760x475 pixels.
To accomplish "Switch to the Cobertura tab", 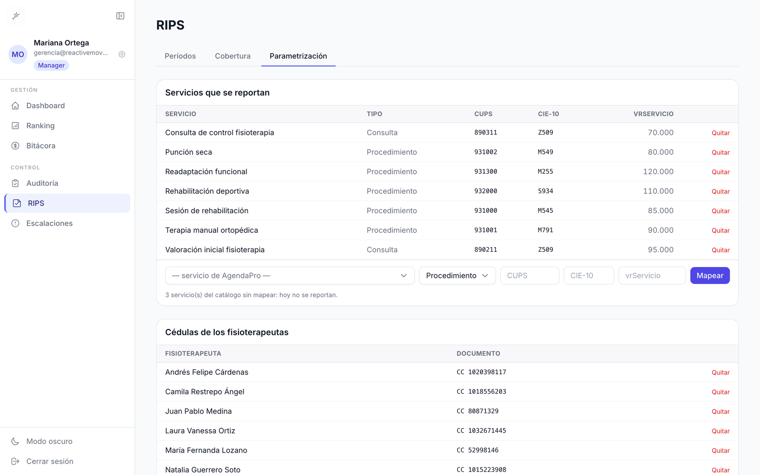I will [233, 56].
